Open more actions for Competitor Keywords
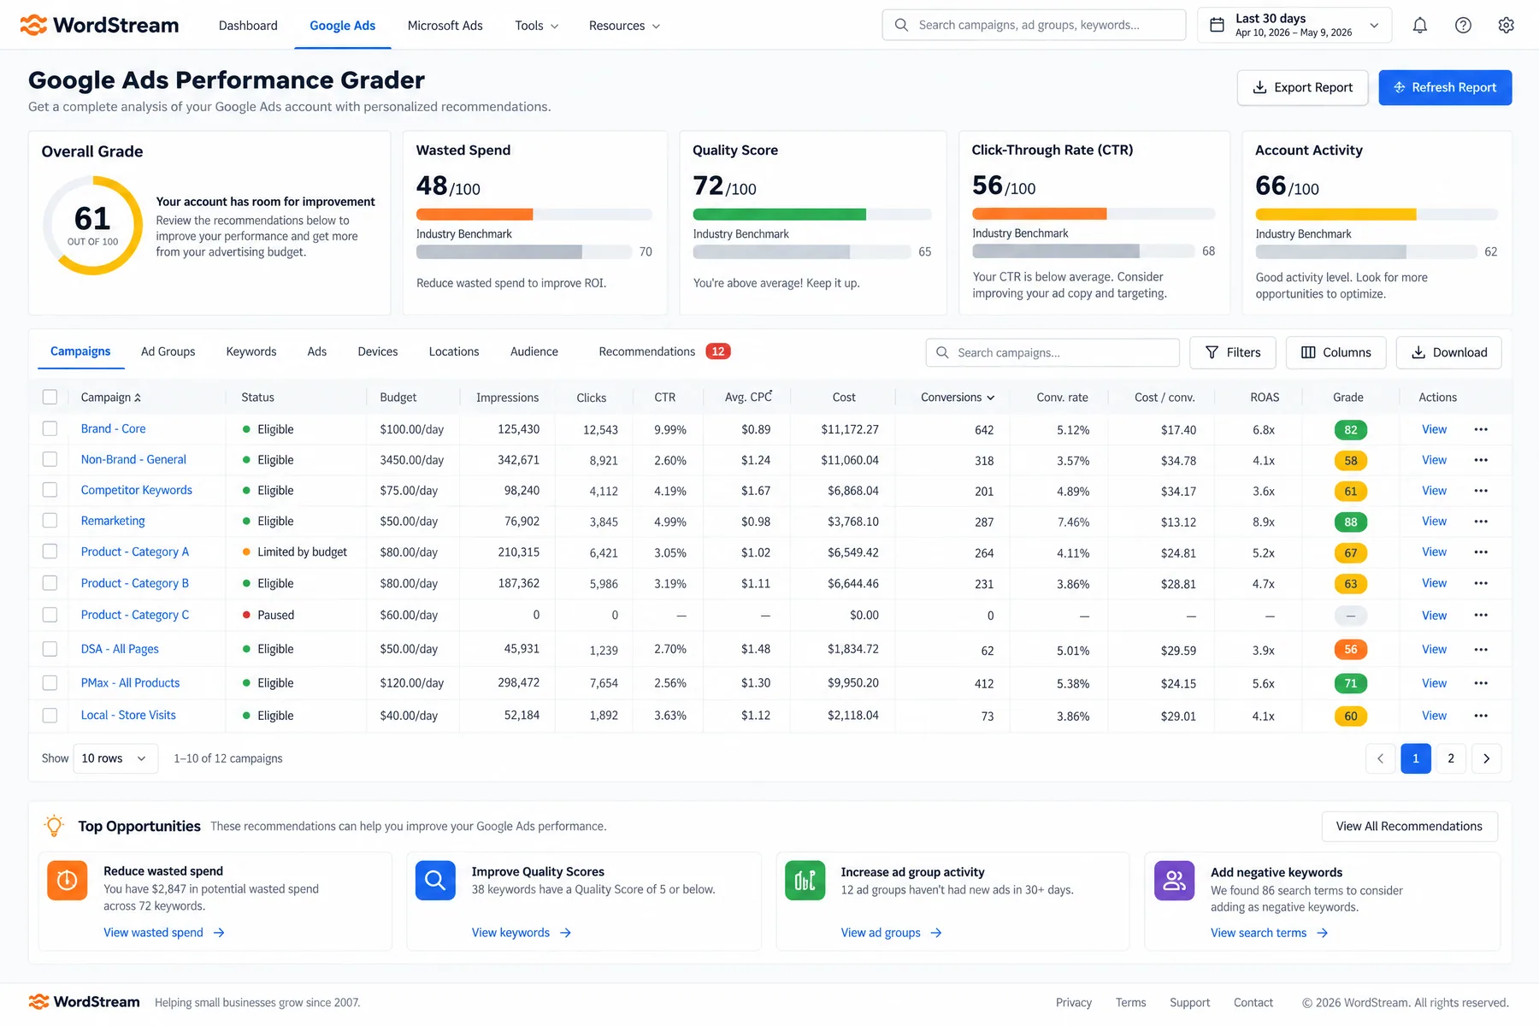This screenshot has width=1539, height=1026. coord(1481,491)
